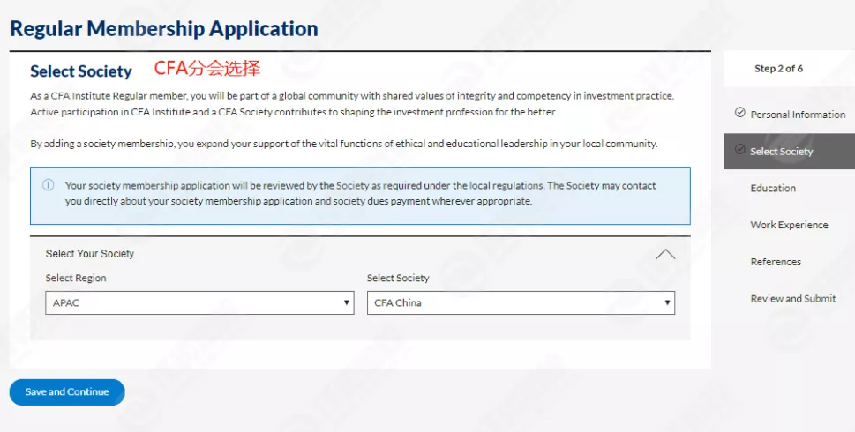Jump to the Education step
855x432 pixels.
(x=773, y=188)
